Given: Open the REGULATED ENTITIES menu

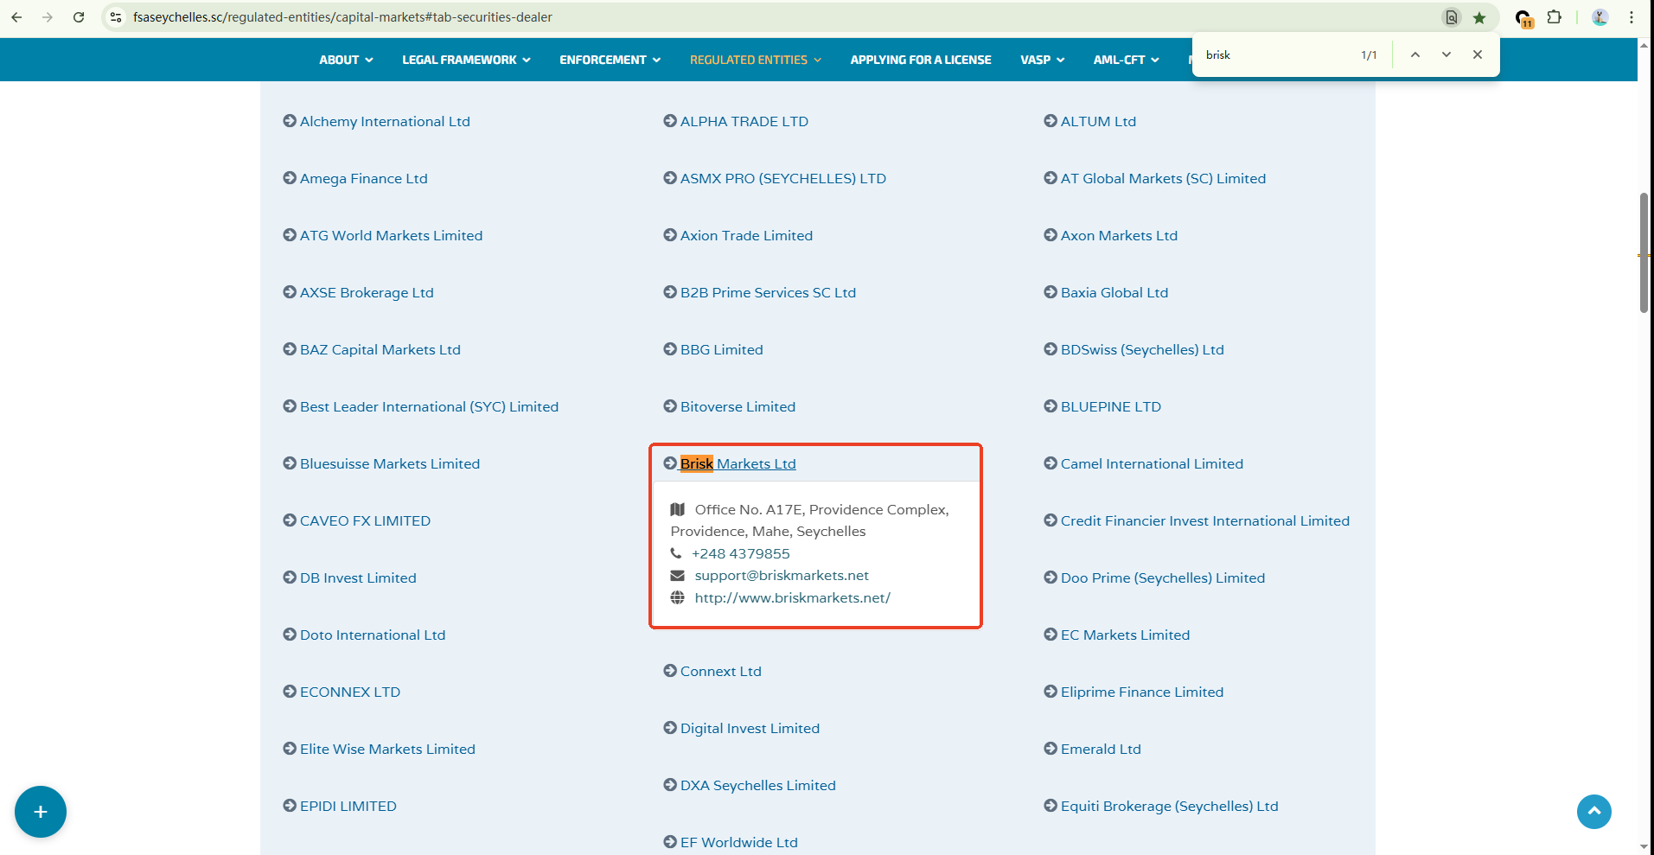Looking at the screenshot, I should [x=755, y=60].
